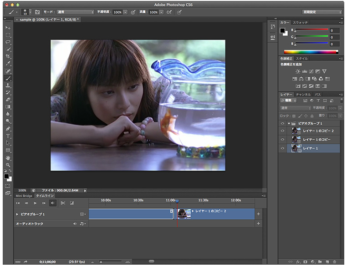Open the チャンネル tab
This screenshot has height=267, width=347.
[303, 94]
